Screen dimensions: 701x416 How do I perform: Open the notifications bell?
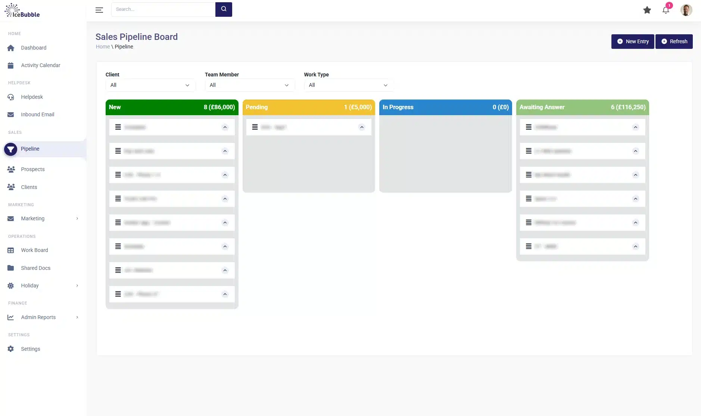(666, 10)
